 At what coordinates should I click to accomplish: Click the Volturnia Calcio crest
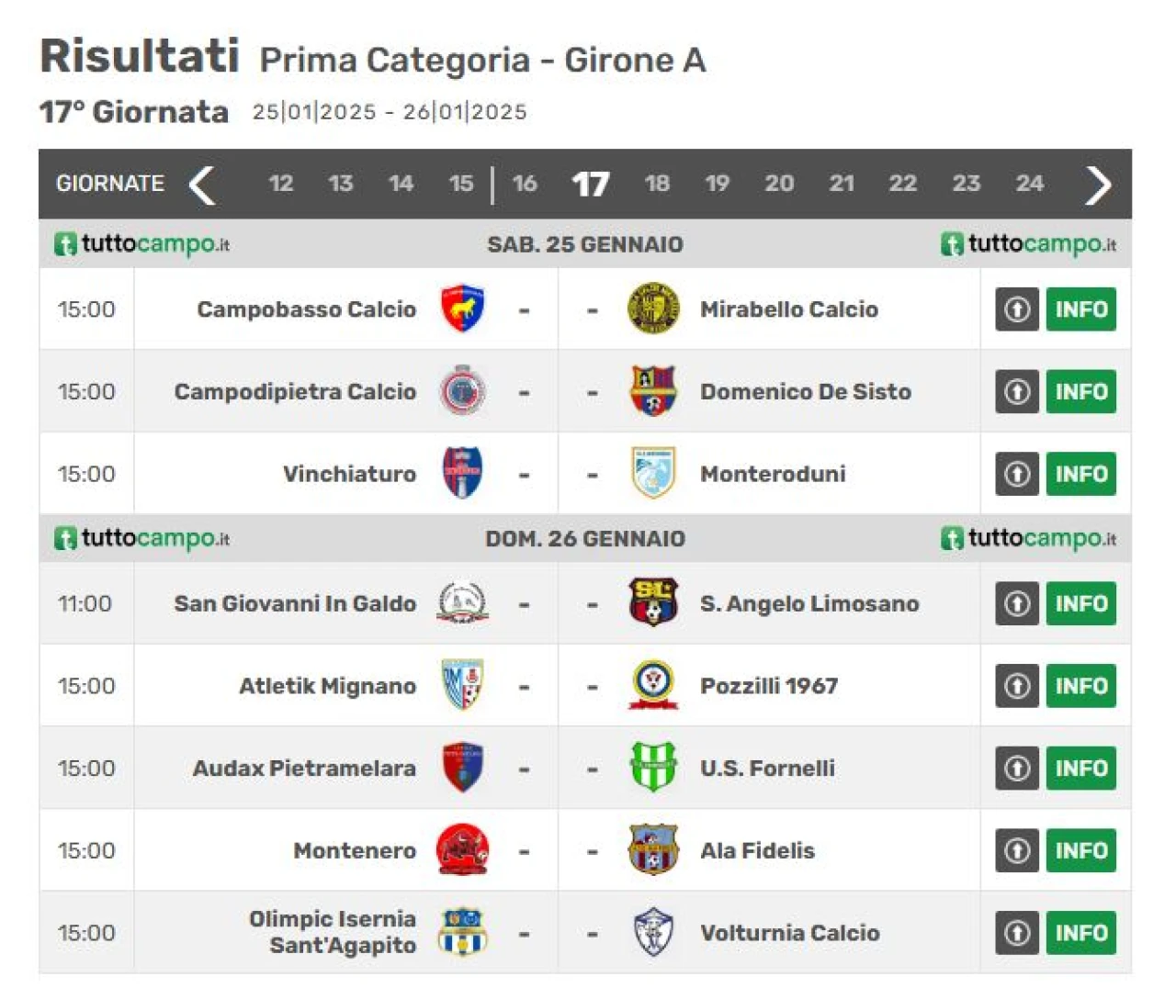652,932
